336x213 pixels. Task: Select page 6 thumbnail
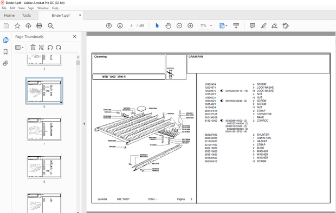click(x=44, y=91)
